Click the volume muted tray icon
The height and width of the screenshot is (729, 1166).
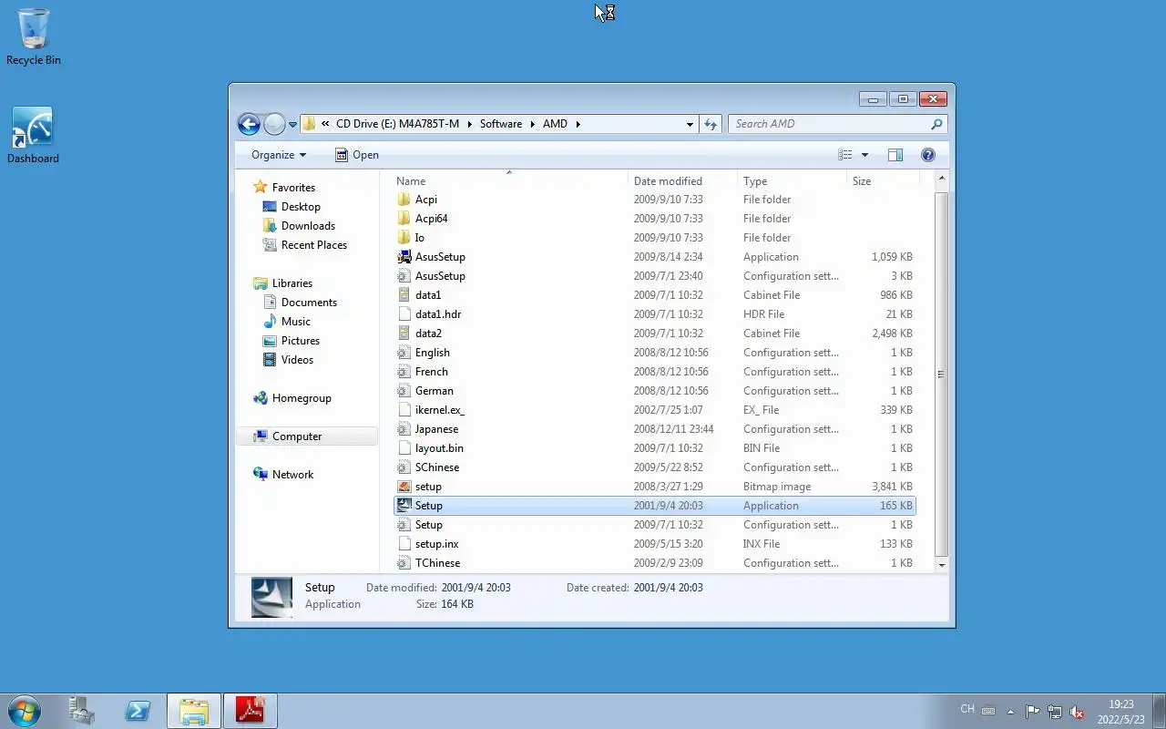(x=1077, y=712)
